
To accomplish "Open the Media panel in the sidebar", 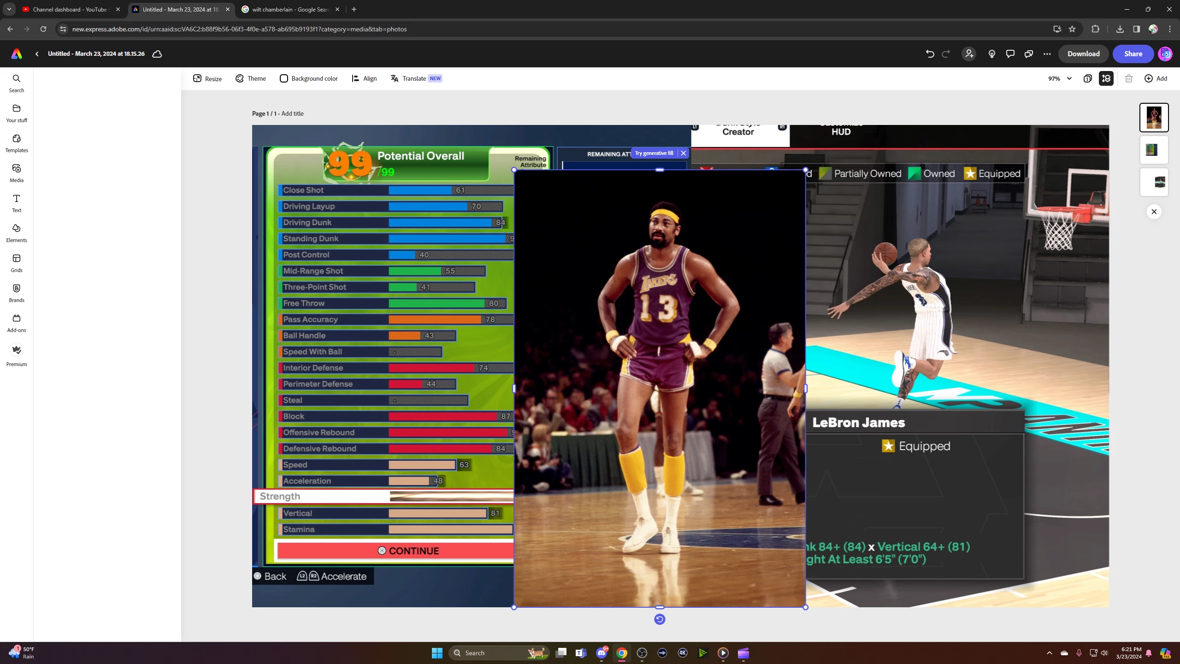I will [x=17, y=173].
